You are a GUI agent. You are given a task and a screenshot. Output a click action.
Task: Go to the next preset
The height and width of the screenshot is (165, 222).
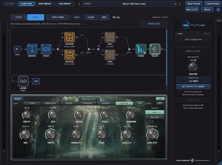[x=180, y=4]
